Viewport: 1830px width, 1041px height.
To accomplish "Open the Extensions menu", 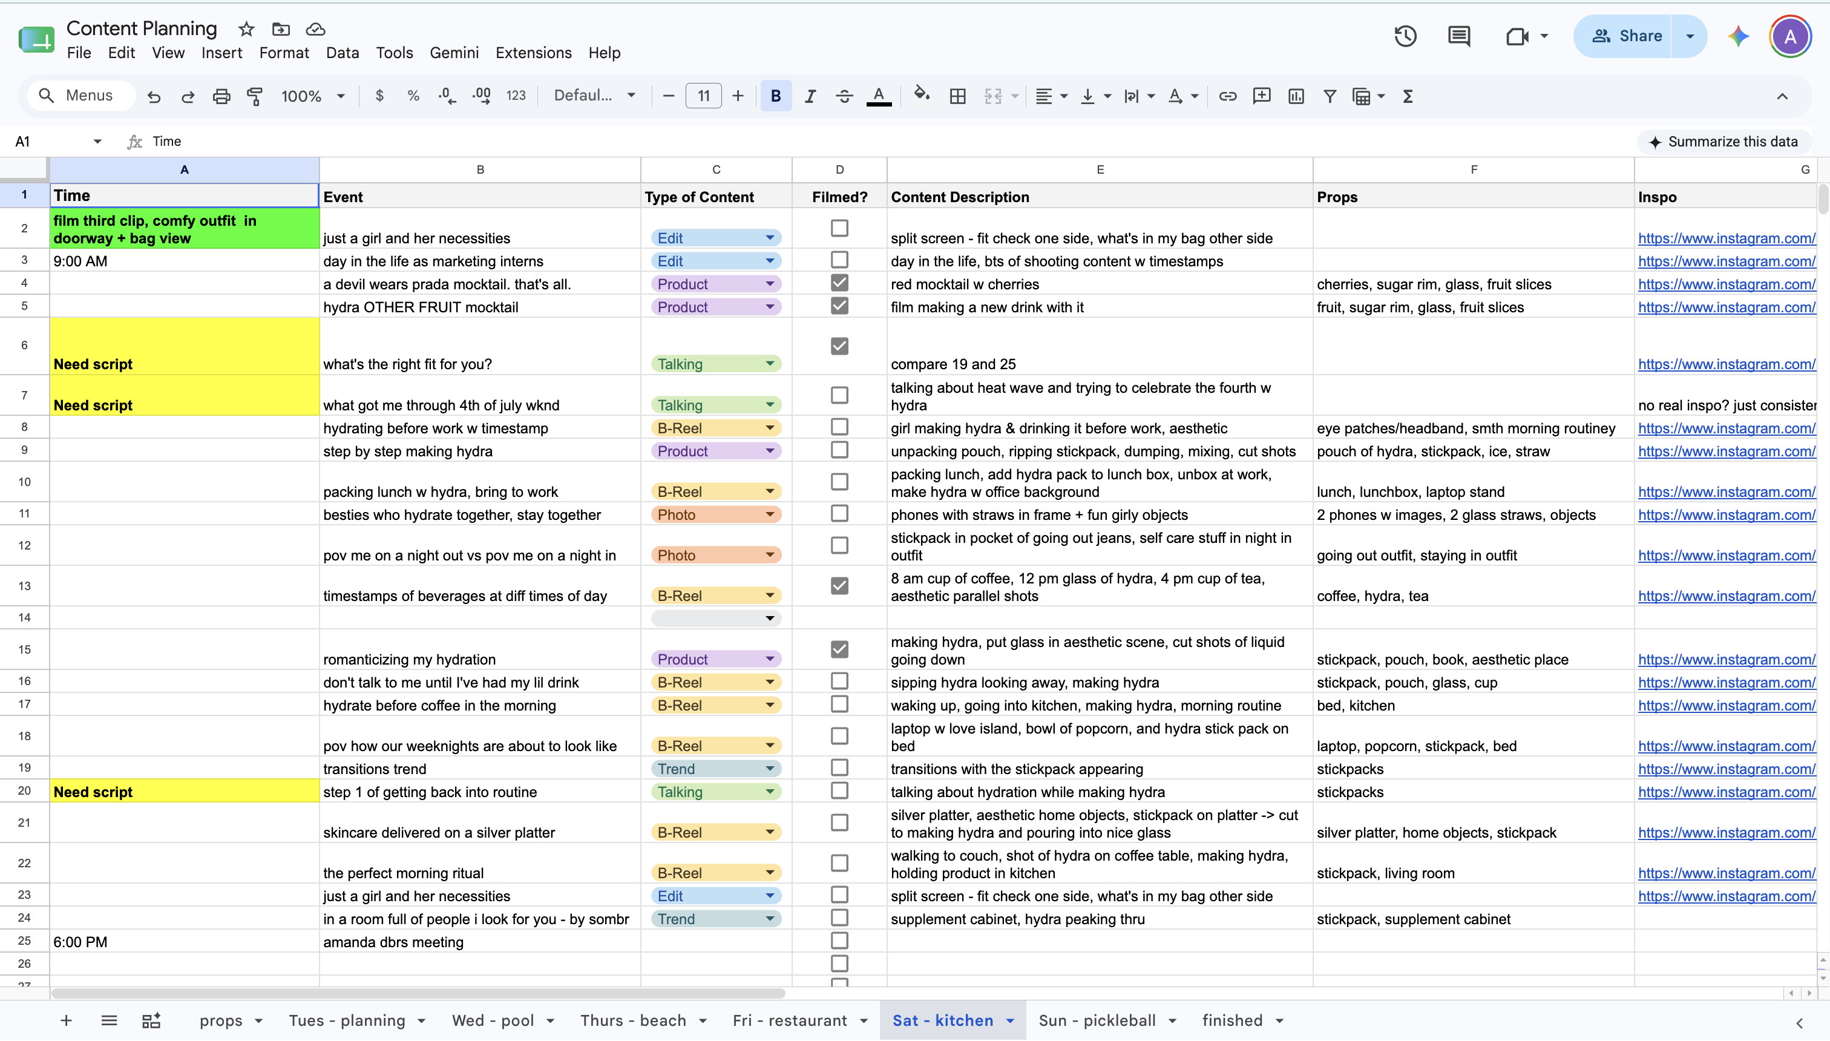I will (x=533, y=53).
